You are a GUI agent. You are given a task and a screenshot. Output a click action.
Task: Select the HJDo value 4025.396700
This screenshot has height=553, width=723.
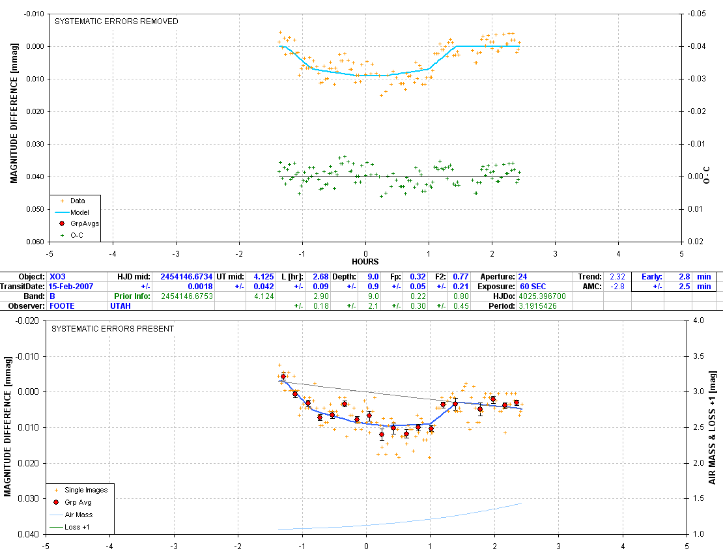pyautogui.click(x=542, y=296)
